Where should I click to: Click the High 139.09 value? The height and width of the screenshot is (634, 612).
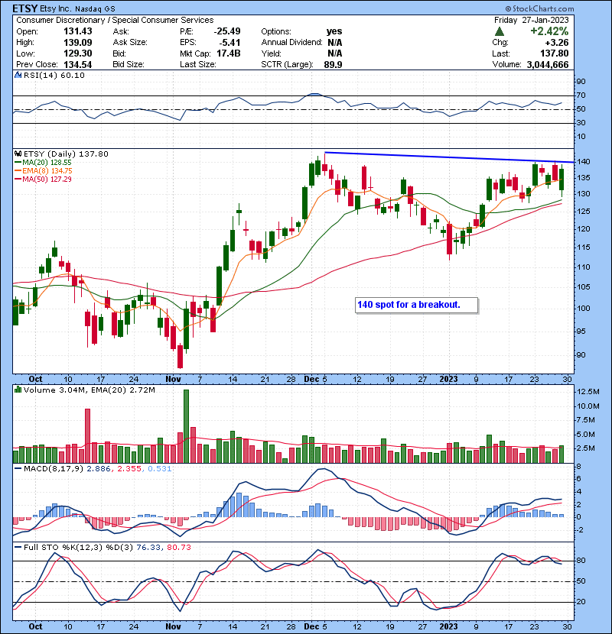click(x=78, y=43)
